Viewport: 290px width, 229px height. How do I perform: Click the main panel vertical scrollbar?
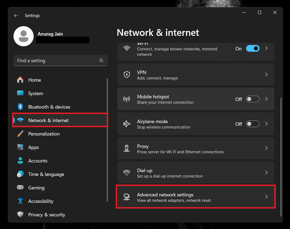[281, 156]
